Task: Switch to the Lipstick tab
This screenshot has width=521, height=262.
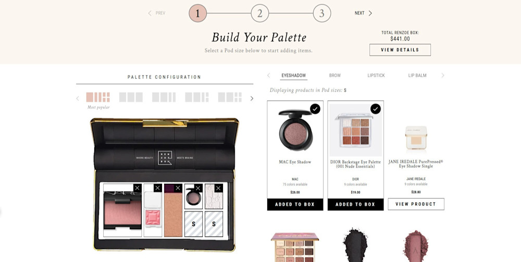Action: pos(376,76)
